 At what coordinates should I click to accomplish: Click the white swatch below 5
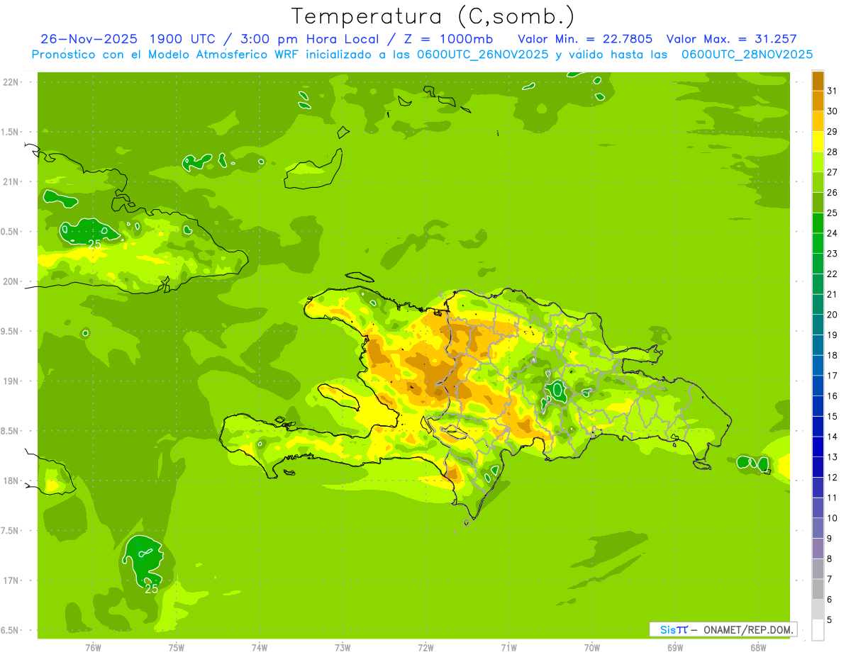click(818, 630)
